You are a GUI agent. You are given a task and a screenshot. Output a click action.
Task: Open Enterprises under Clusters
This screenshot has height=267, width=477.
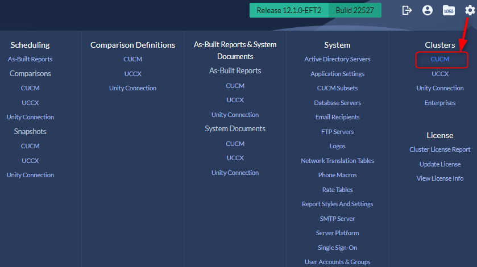pos(440,103)
